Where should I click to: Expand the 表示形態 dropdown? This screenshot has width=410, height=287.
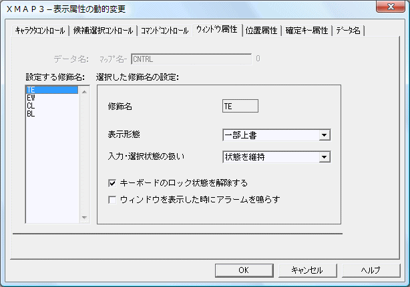[x=325, y=136]
